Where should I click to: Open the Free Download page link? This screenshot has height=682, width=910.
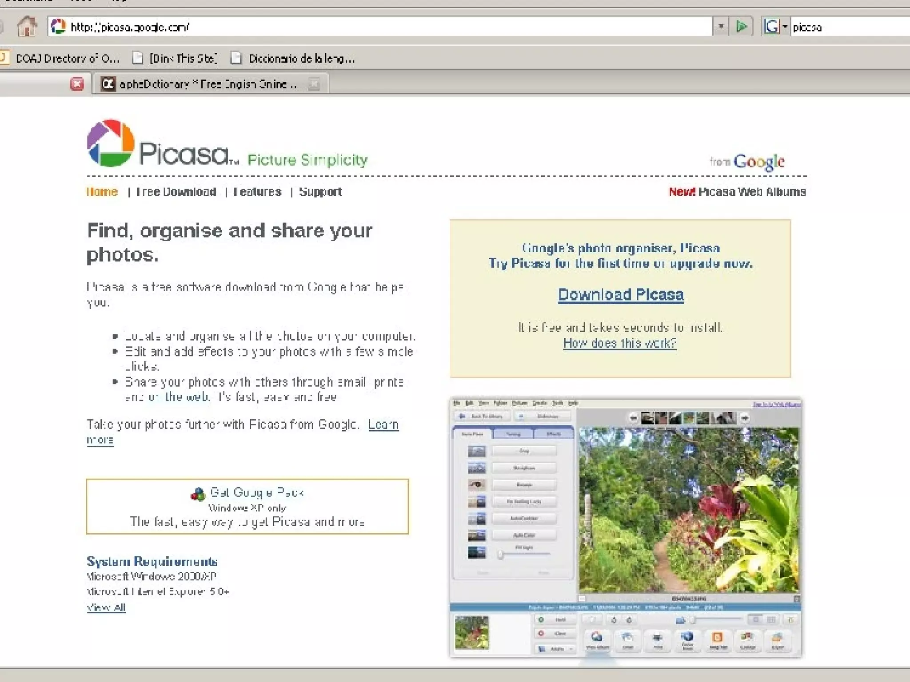pyautogui.click(x=176, y=192)
